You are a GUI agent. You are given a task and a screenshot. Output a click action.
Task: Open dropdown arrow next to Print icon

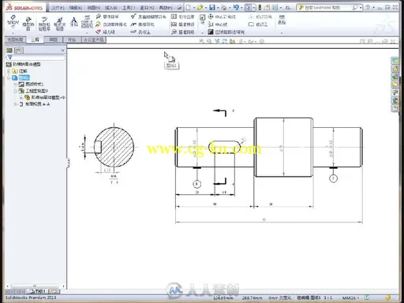pos(230,8)
